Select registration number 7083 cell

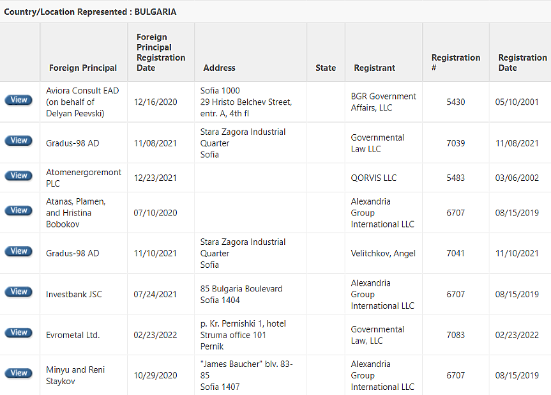pyautogui.click(x=455, y=335)
